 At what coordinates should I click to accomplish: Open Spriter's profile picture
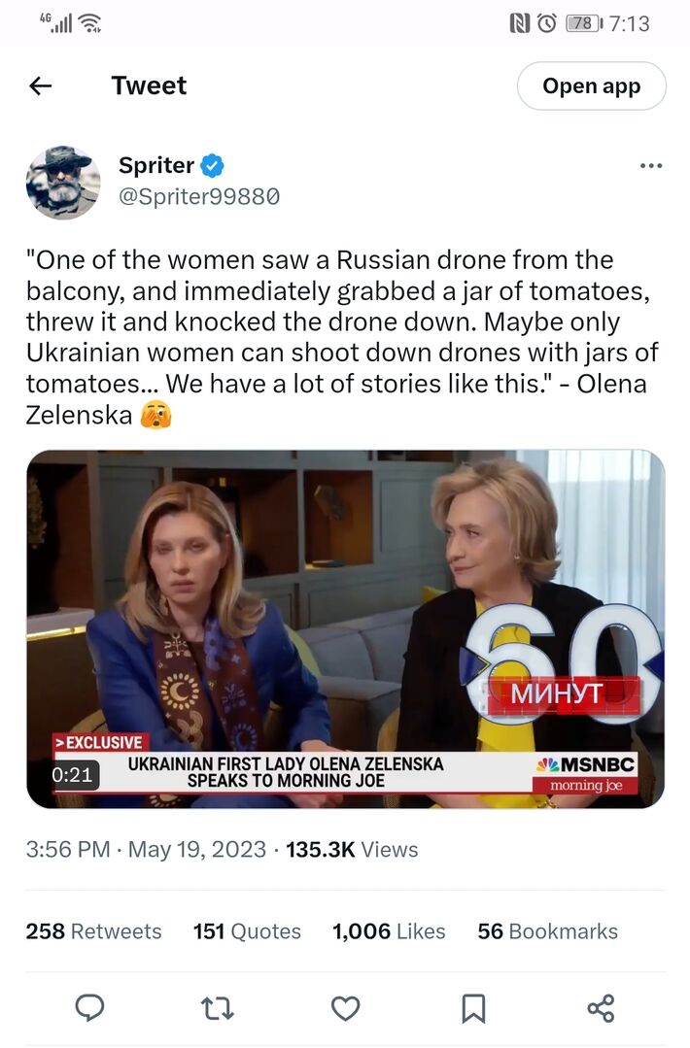63,182
